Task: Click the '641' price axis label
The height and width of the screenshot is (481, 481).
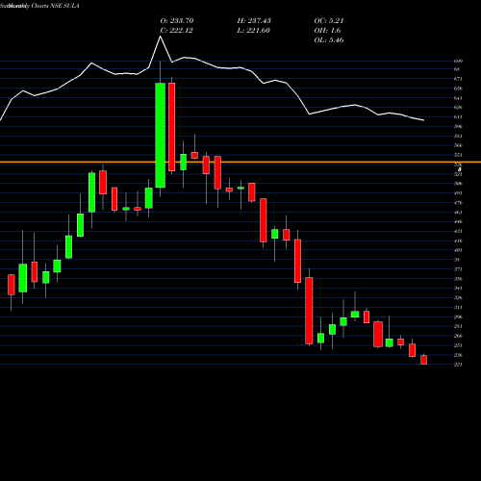Action: [458, 98]
